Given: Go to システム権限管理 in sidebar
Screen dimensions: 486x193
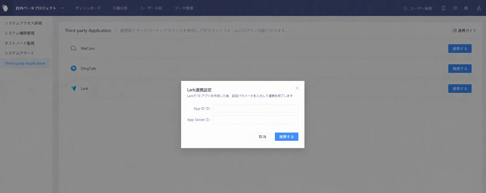Looking at the screenshot, I should point(19,33).
